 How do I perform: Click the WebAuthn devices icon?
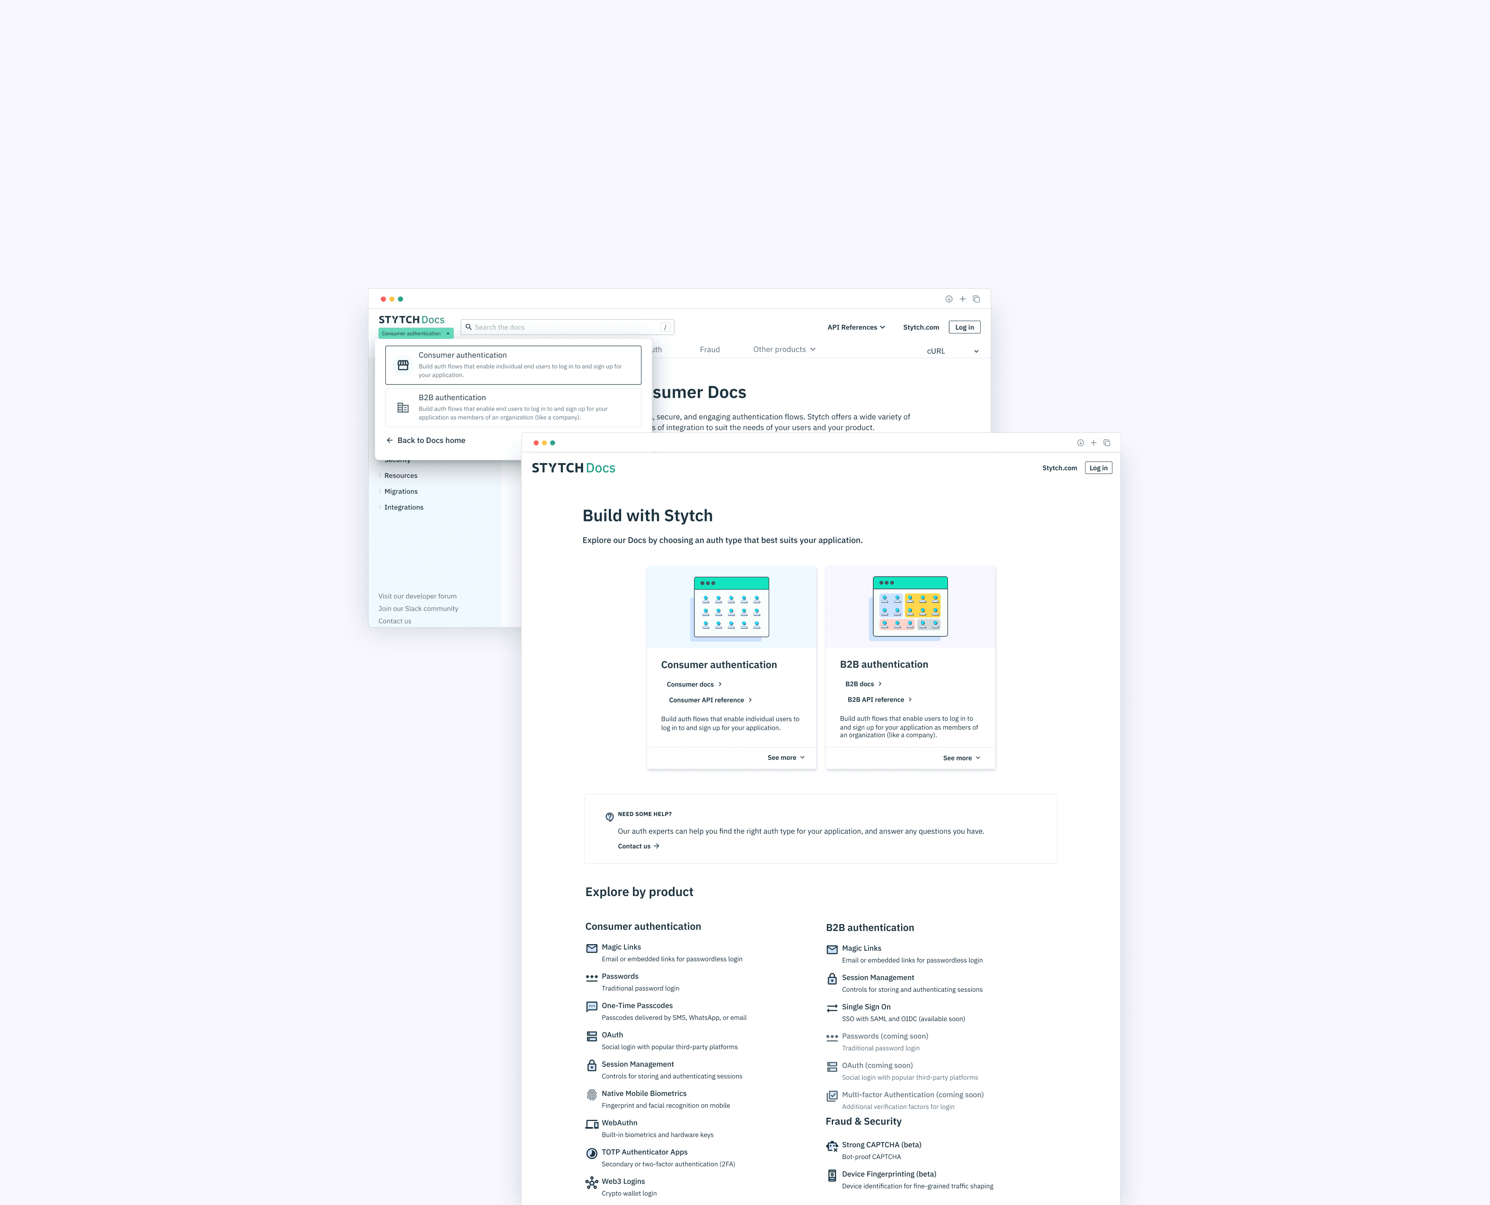click(592, 1124)
